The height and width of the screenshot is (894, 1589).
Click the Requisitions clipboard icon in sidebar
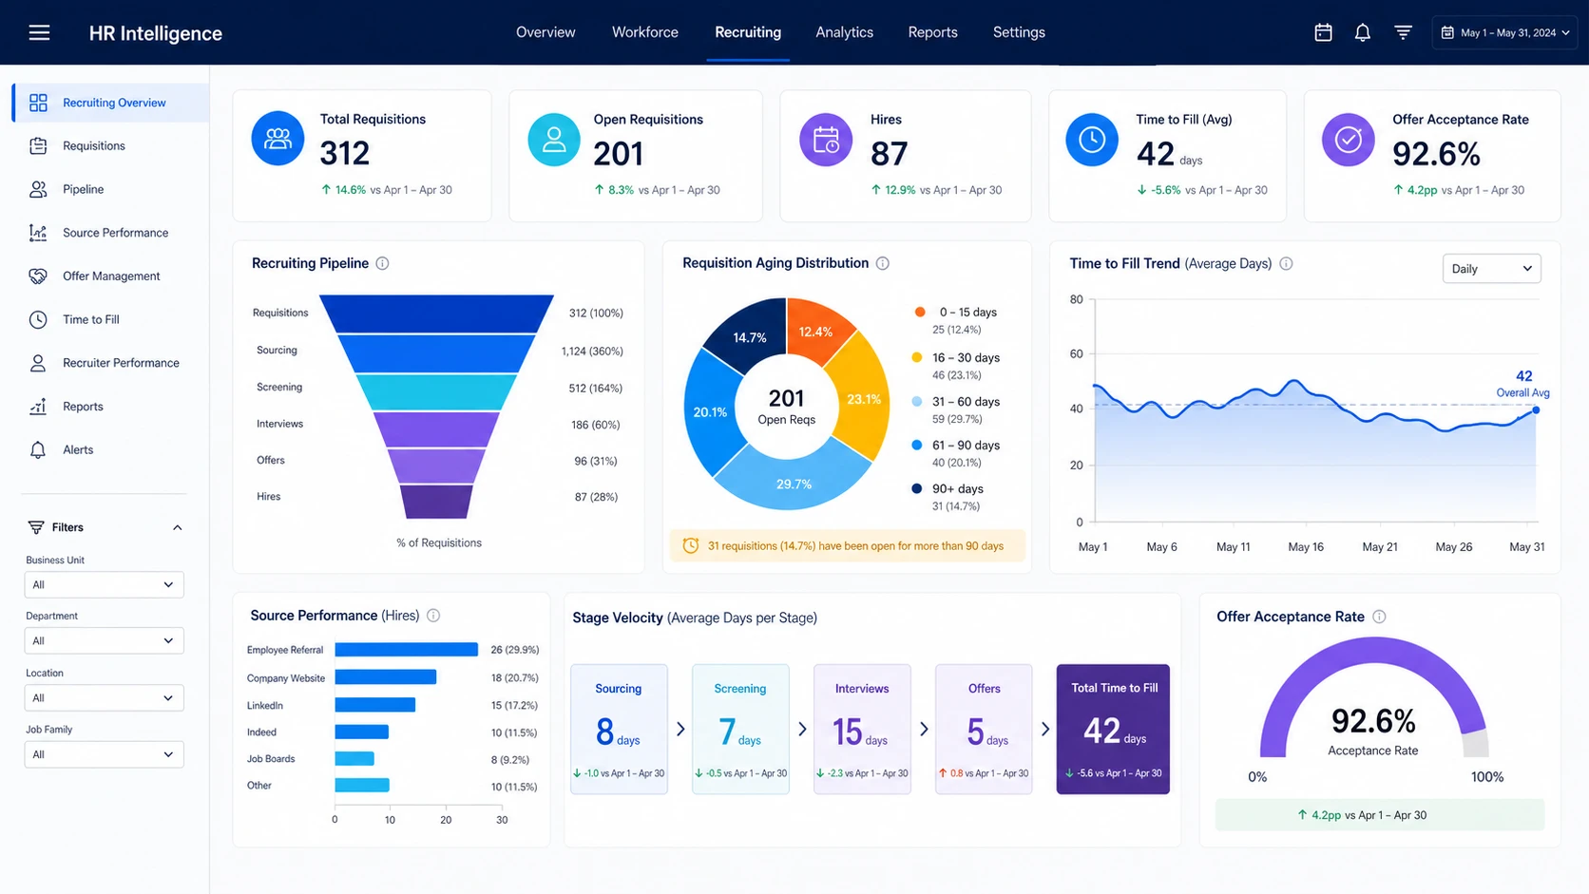(x=38, y=145)
